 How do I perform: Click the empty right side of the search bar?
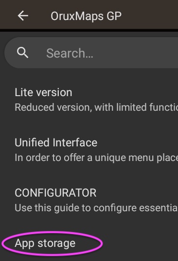pyautogui.click(x=138, y=53)
